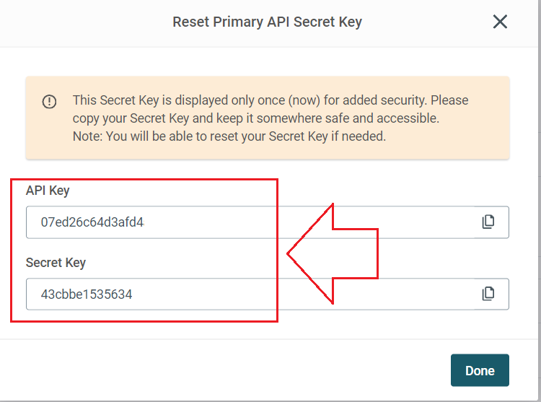Click the 07ed26c64d3afd4 key value text

click(x=92, y=222)
